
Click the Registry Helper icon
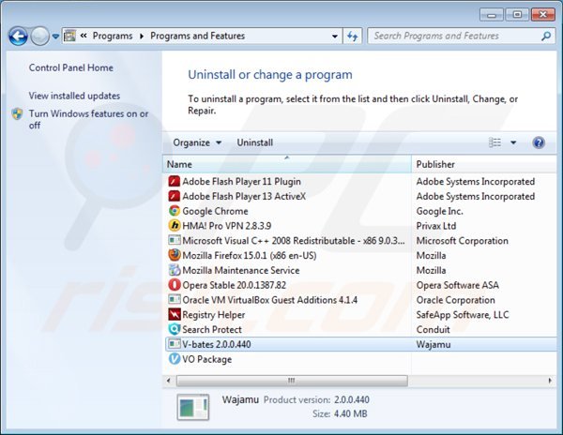click(x=175, y=314)
